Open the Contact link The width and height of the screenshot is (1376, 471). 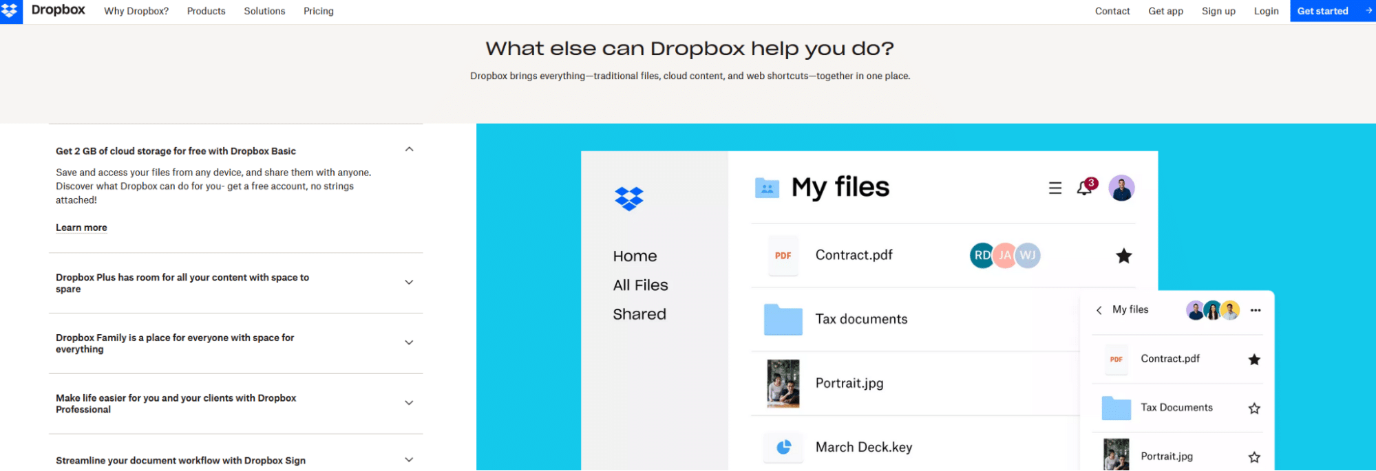(1112, 11)
